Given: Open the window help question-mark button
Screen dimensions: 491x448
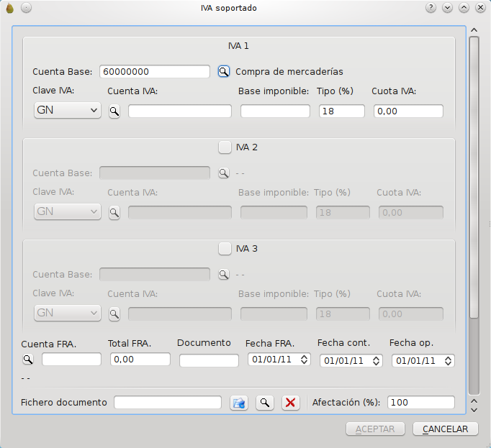Looking at the screenshot, I should click(431, 7).
